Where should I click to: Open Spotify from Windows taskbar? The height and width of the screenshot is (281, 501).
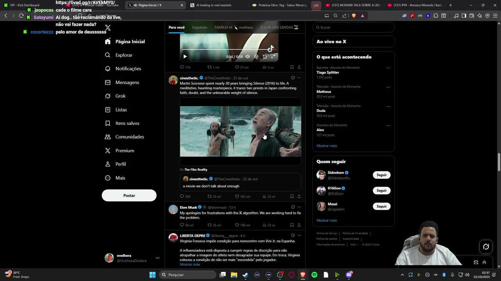[x=314, y=275]
